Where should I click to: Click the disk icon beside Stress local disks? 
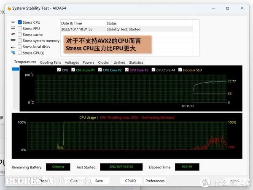click(13, 47)
